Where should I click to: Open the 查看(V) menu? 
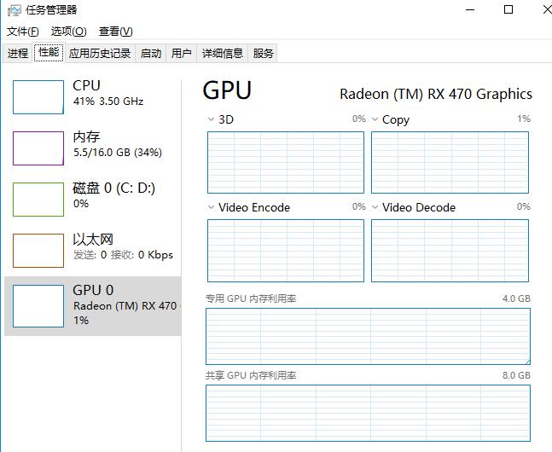[x=116, y=32]
